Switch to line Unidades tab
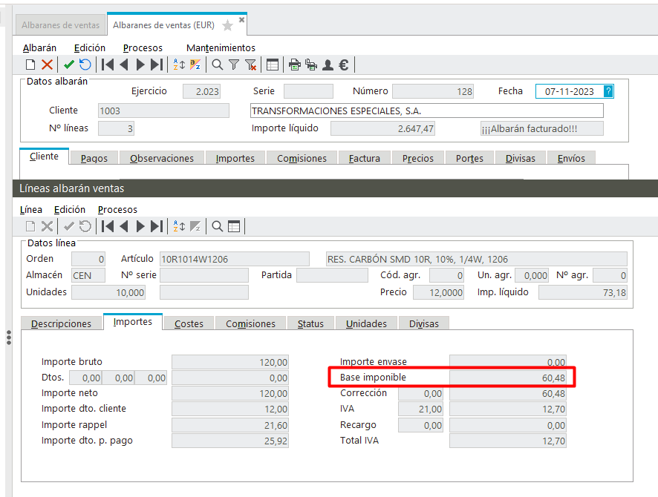 pyautogui.click(x=366, y=323)
